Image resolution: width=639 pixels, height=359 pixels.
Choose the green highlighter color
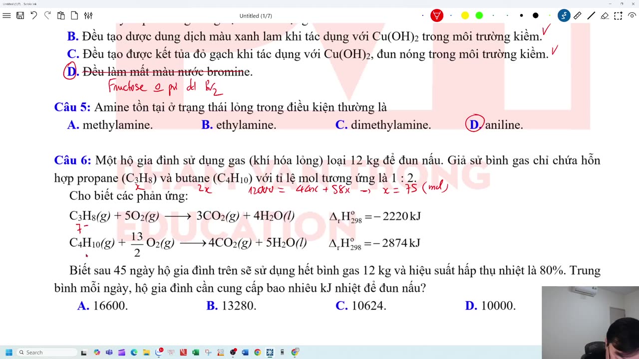(x=479, y=15)
